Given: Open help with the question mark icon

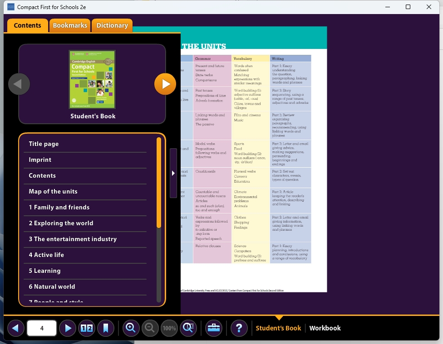Looking at the screenshot, I should 239,328.
